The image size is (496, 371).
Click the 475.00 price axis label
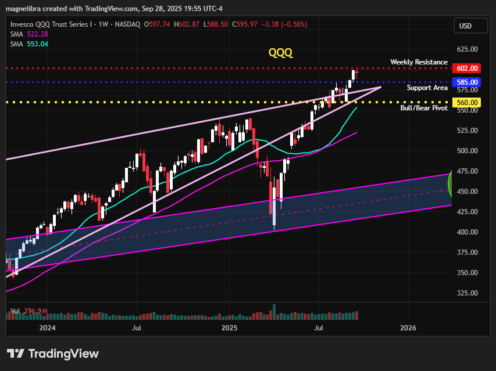(x=467, y=171)
